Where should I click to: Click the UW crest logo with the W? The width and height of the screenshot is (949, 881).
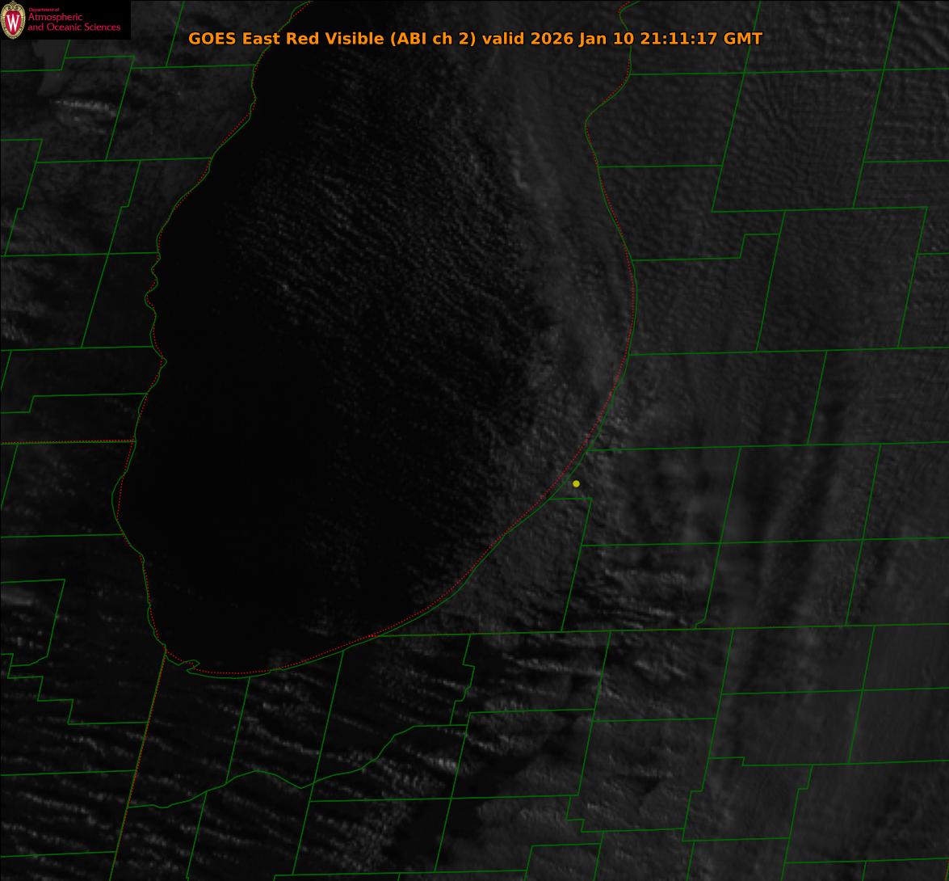point(13,20)
